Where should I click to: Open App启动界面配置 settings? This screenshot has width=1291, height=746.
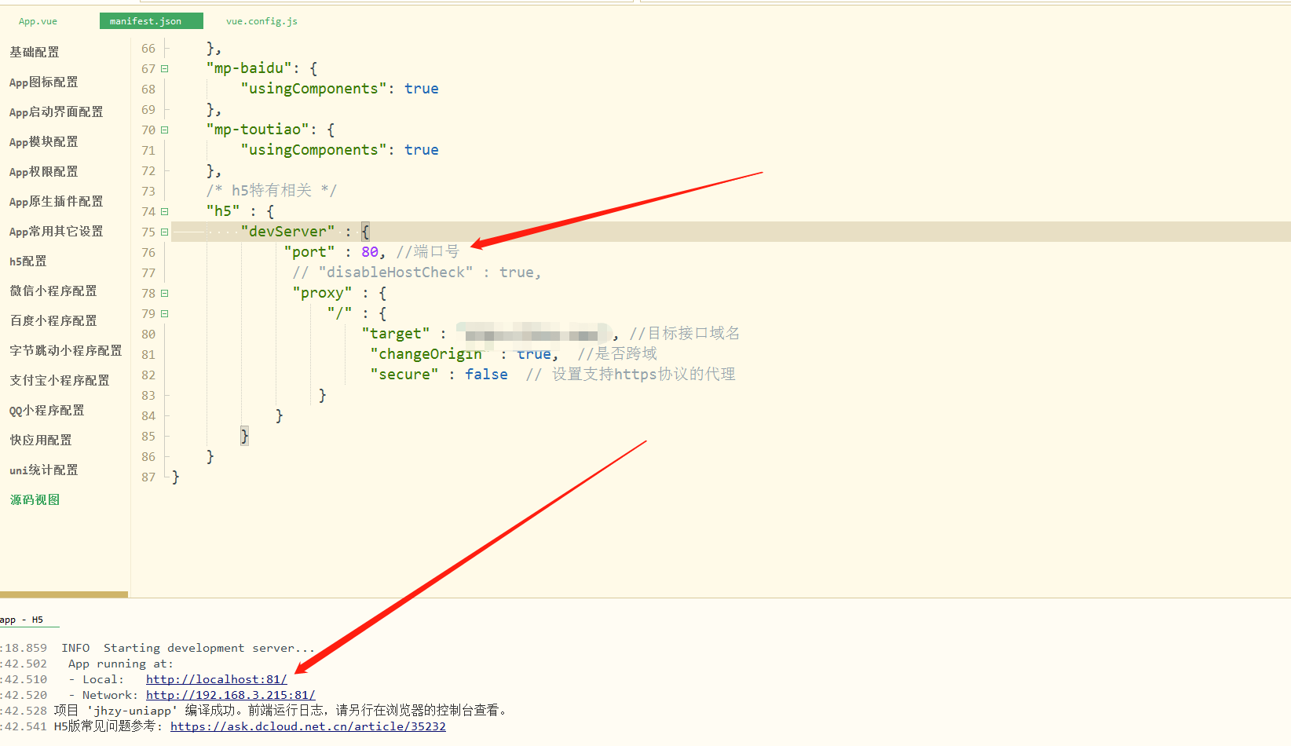(55, 112)
